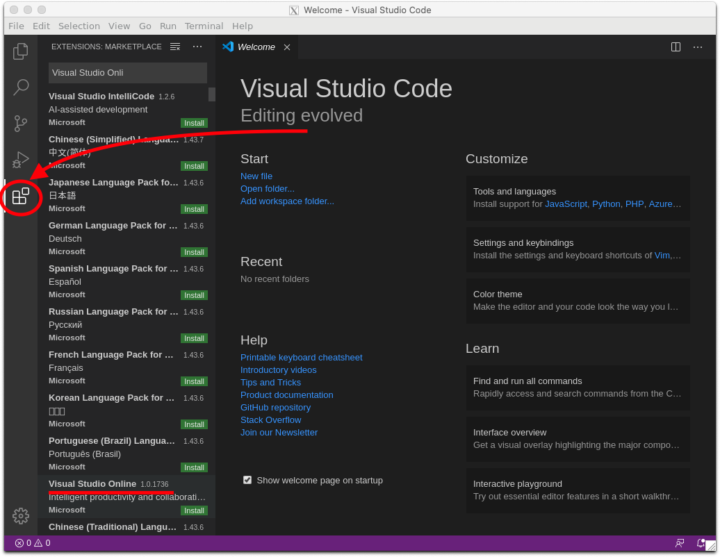Screen dimensions: 720x557
Task: Click the New file link
Action: (256, 176)
